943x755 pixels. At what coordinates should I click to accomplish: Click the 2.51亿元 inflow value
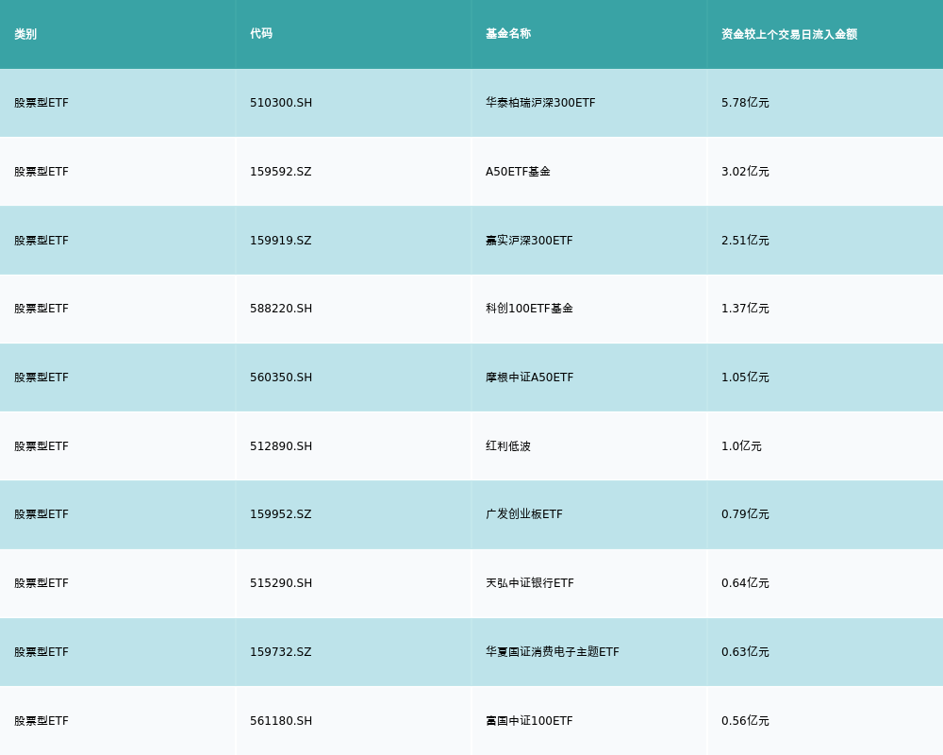[x=745, y=241]
